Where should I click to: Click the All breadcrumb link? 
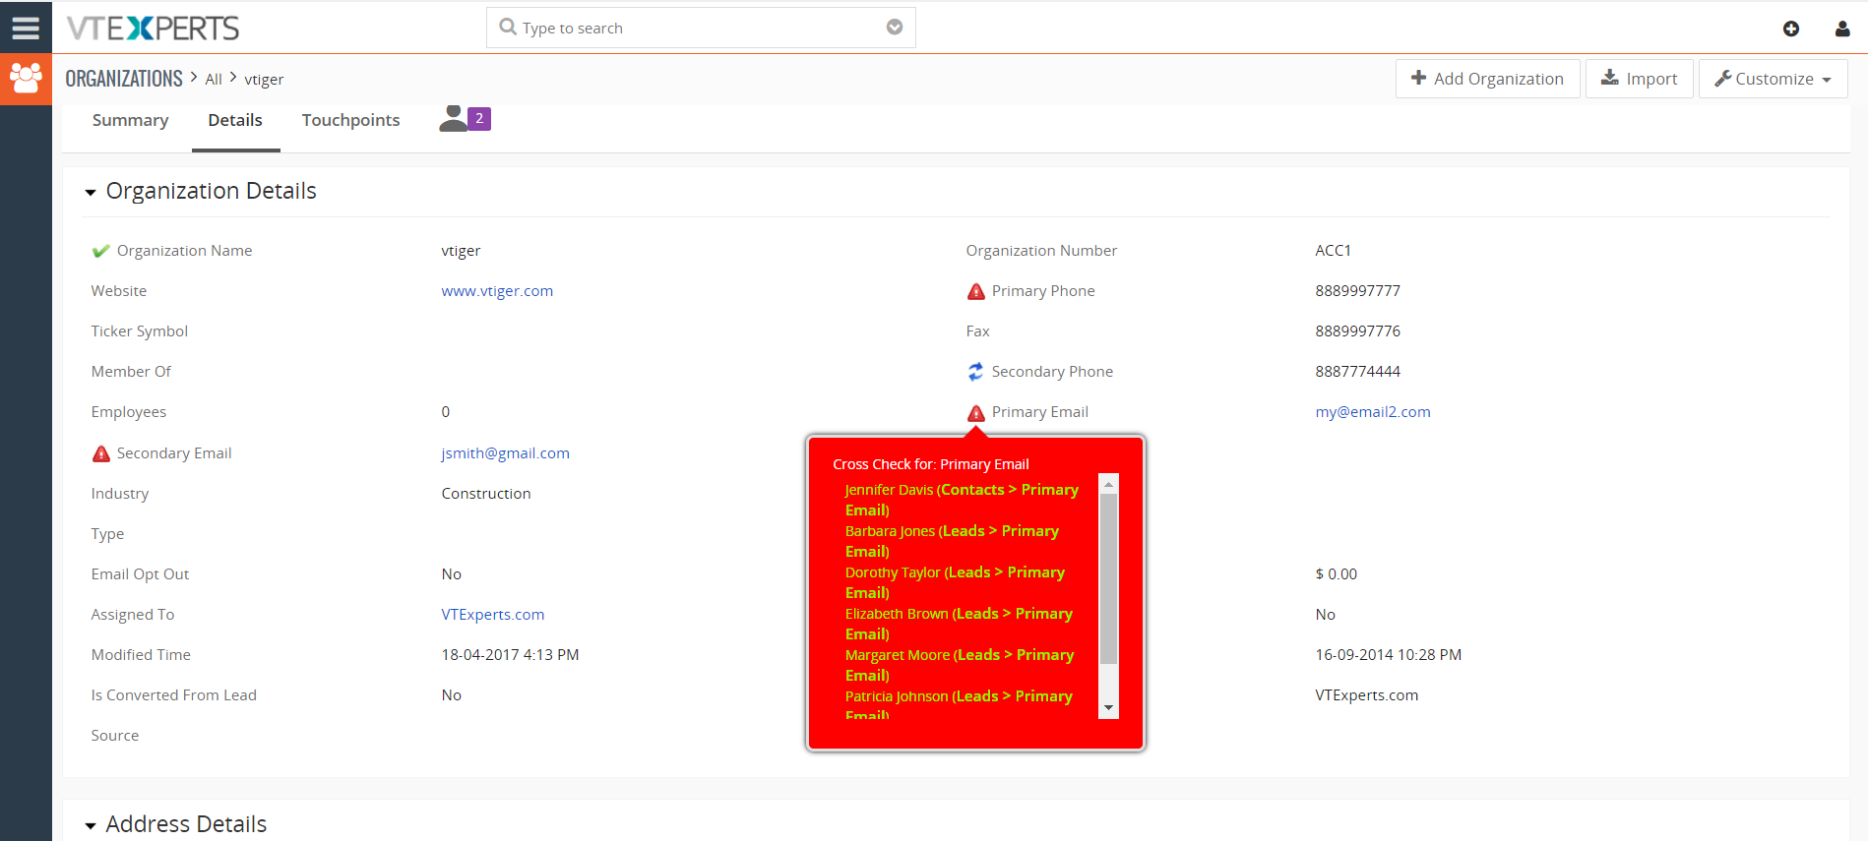(x=214, y=80)
